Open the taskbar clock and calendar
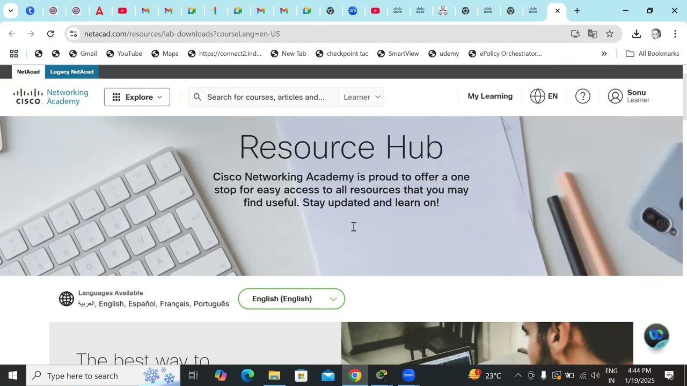The width and height of the screenshot is (687, 386). (x=639, y=375)
